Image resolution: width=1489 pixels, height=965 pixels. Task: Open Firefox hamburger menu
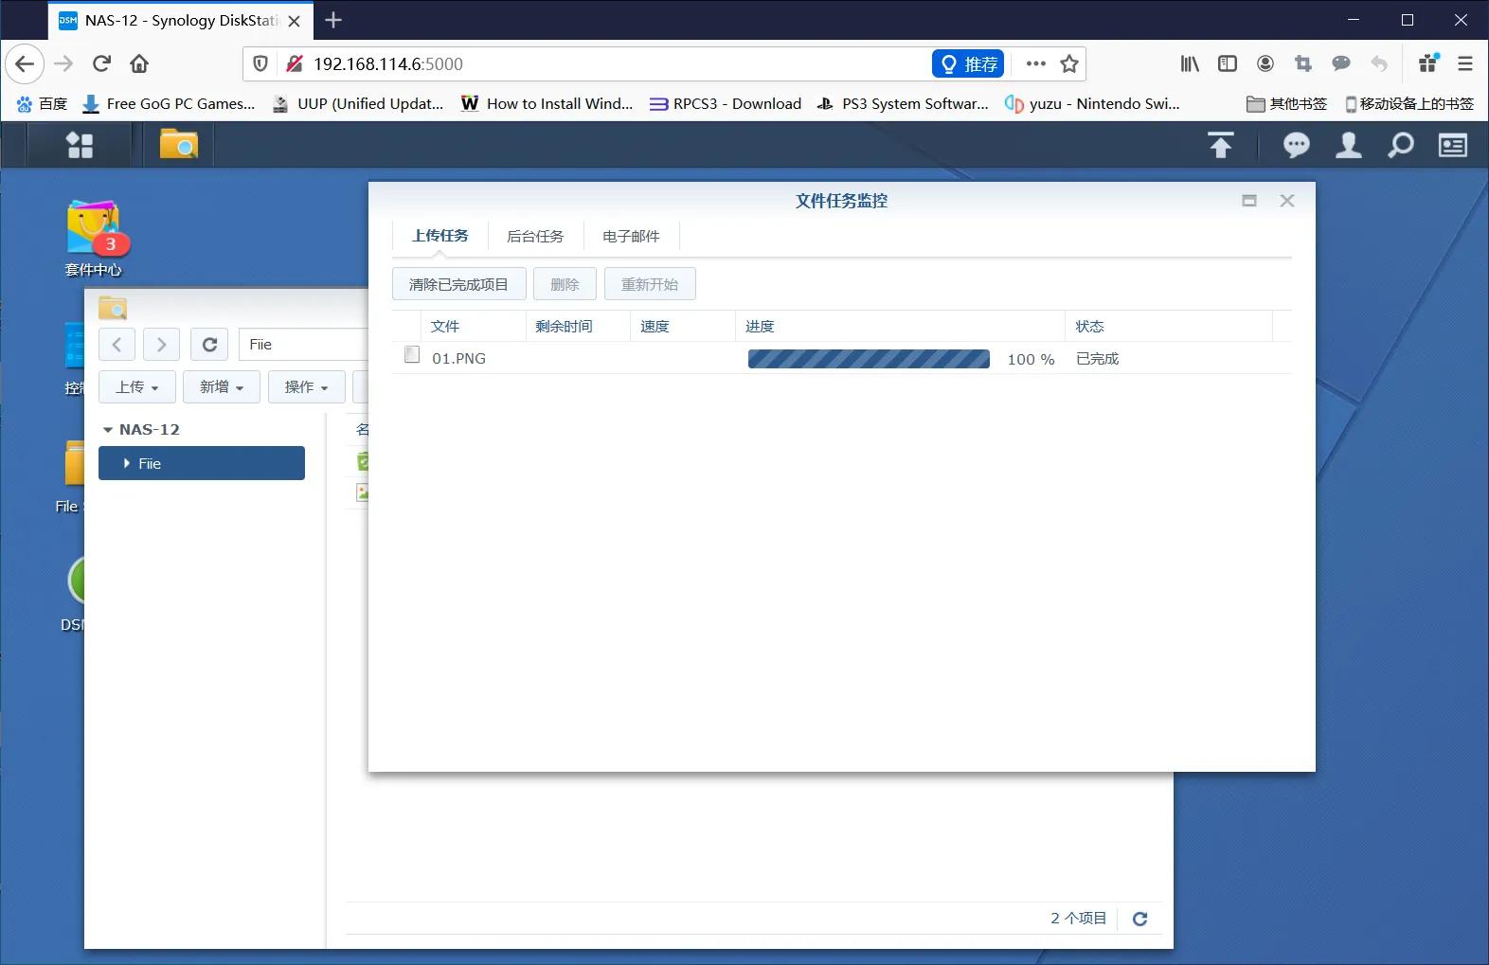tap(1465, 63)
